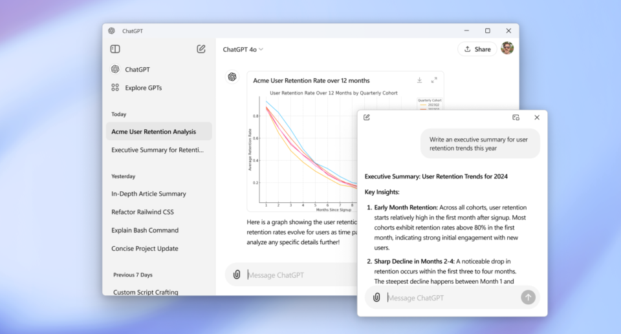The image size is (621, 334).
Task: Download the retention chart image
Action: [x=419, y=80]
